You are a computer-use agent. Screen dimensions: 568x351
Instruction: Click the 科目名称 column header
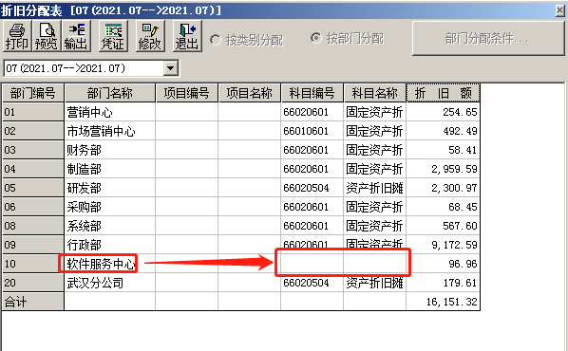click(374, 93)
